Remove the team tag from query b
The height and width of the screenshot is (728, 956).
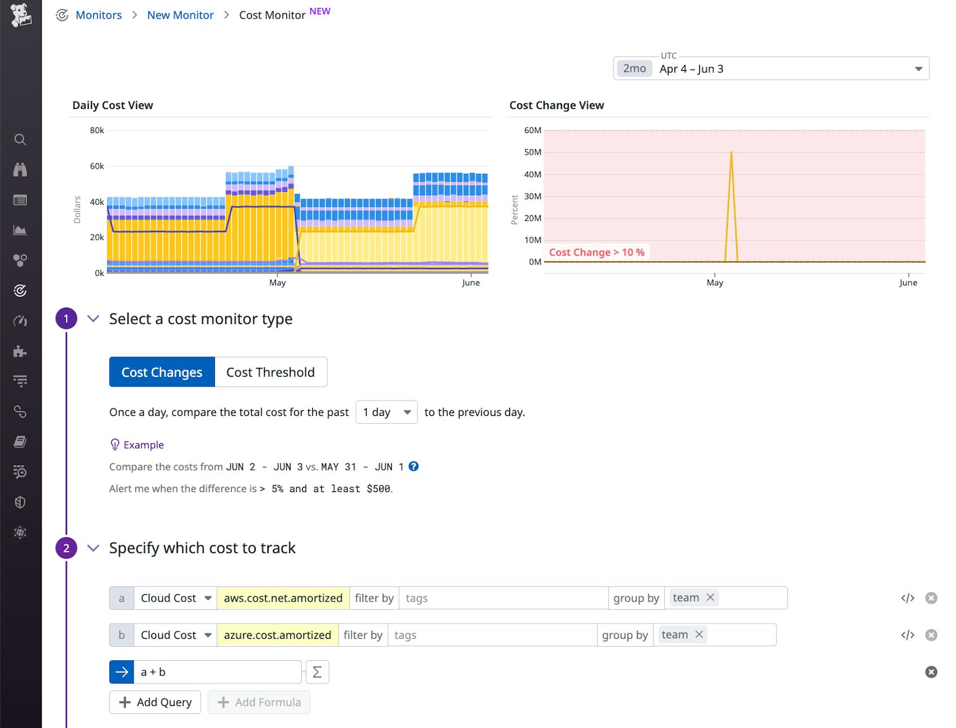pyautogui.click(x=700, y=634)
